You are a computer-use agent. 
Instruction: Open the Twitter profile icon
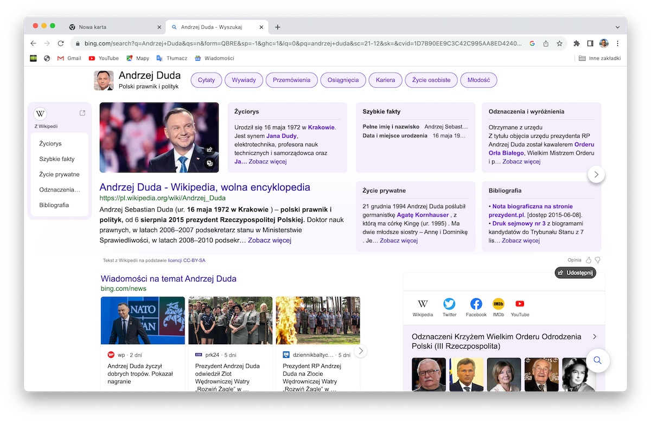449,304
